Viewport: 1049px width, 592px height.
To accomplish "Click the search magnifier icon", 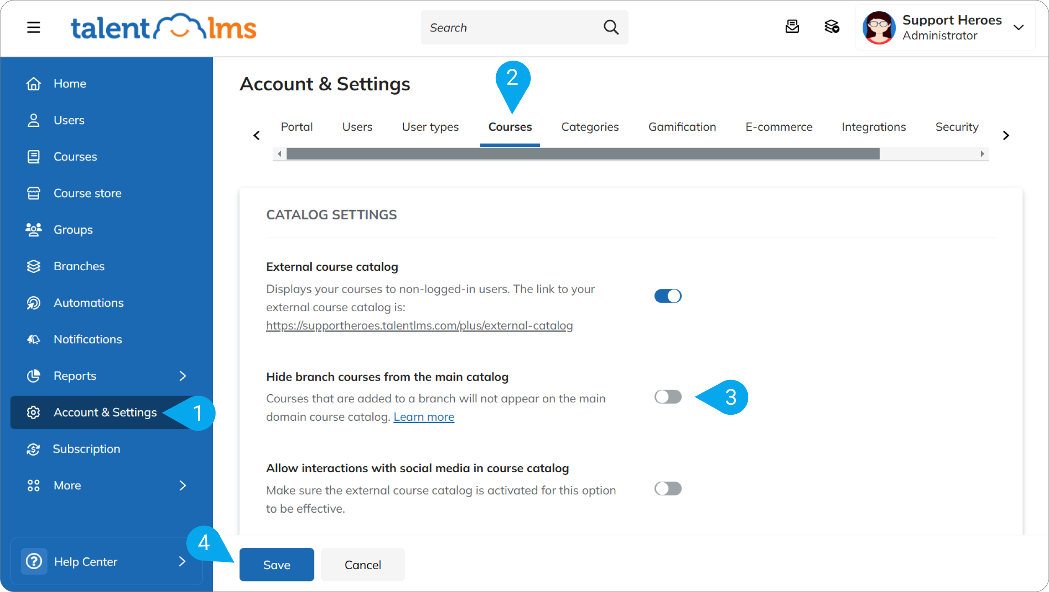I will point(611,27).
